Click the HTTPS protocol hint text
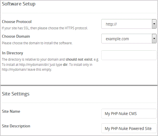This screenshot has width=158, height=136. 45,28
